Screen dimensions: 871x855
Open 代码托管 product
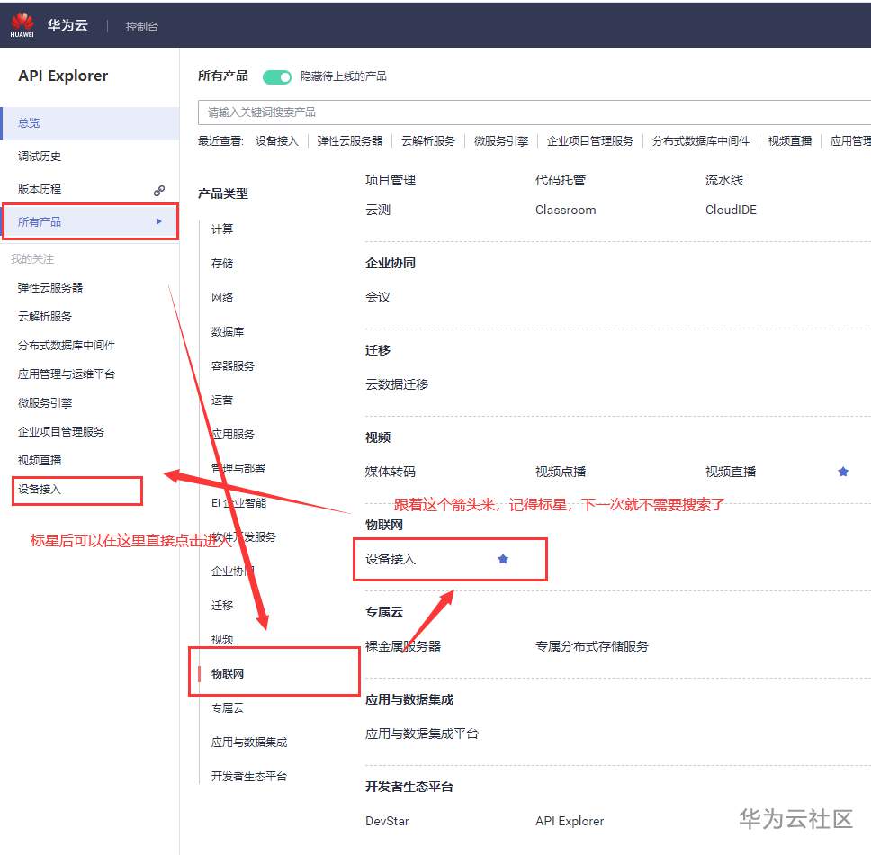click(x=561, y=180)
